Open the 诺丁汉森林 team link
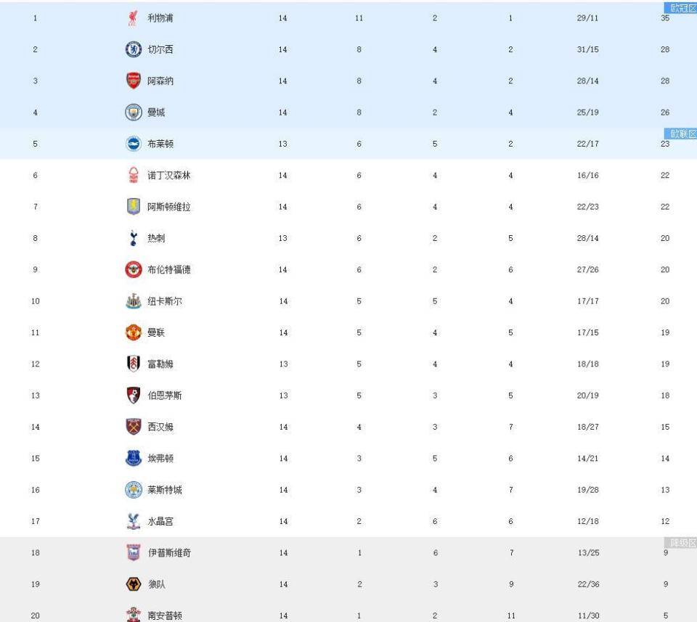 169,176
